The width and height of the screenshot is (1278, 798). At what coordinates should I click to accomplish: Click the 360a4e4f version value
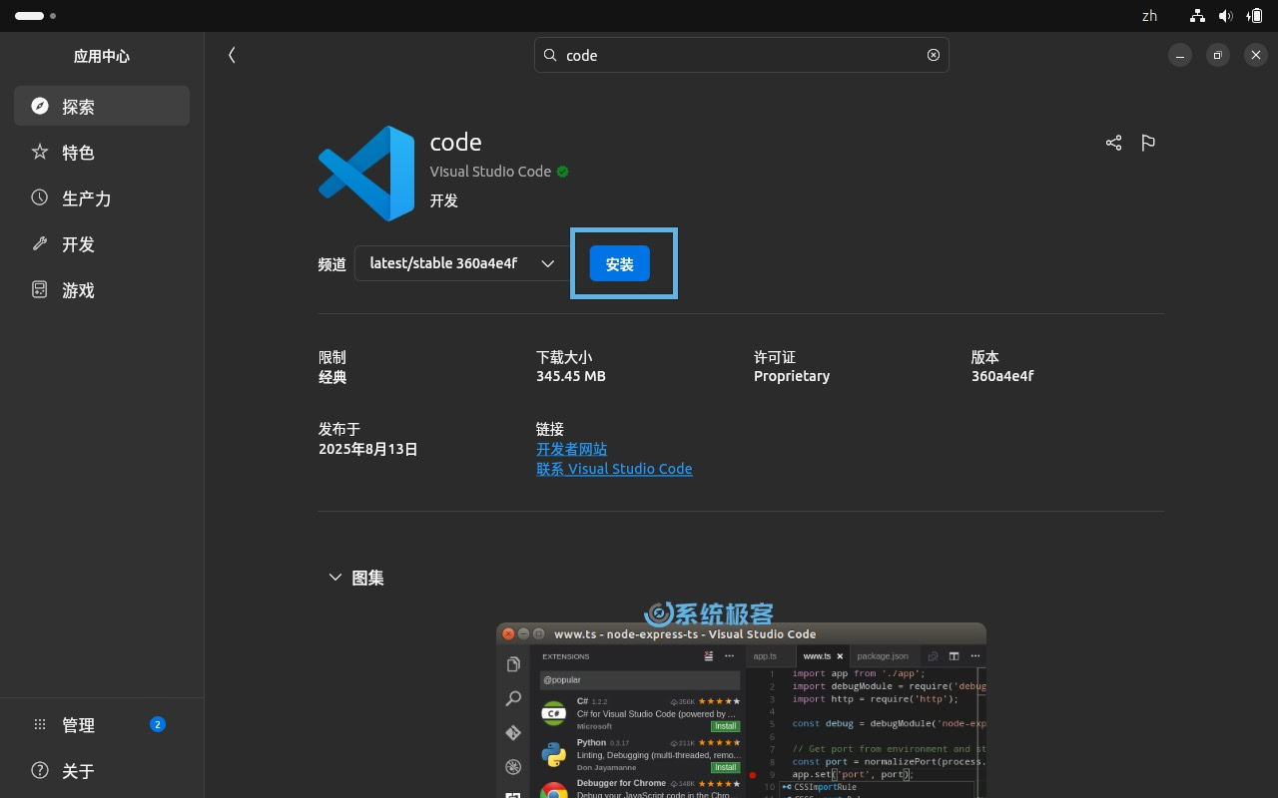tap(1002, 376)
